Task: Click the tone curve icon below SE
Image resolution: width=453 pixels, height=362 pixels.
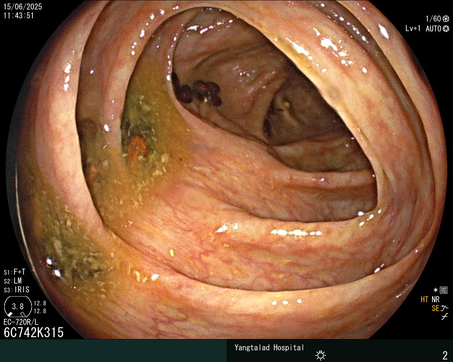Action: point(445,317)
